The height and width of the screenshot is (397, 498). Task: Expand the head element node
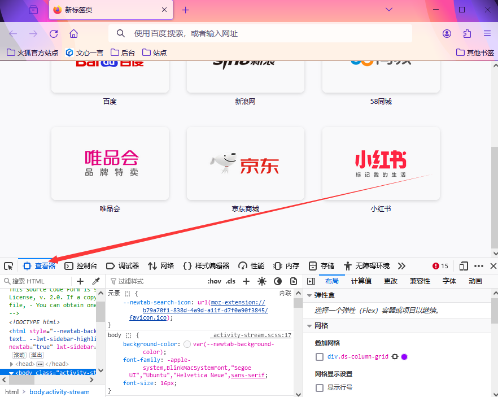point(11,364)
